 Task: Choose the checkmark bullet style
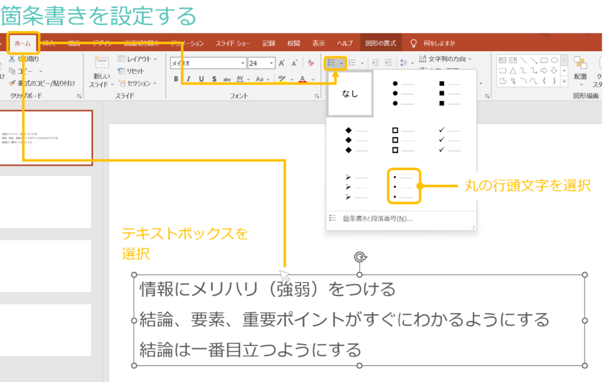[x=452, y=140]
